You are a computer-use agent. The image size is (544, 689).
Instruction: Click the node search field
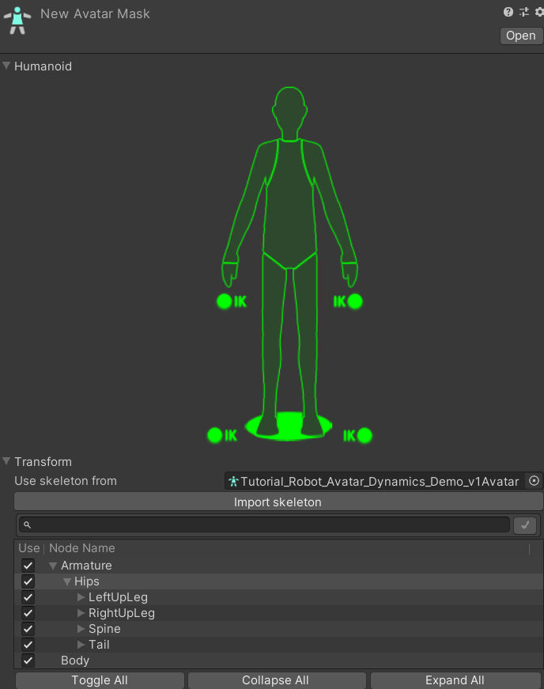point(264,524)
